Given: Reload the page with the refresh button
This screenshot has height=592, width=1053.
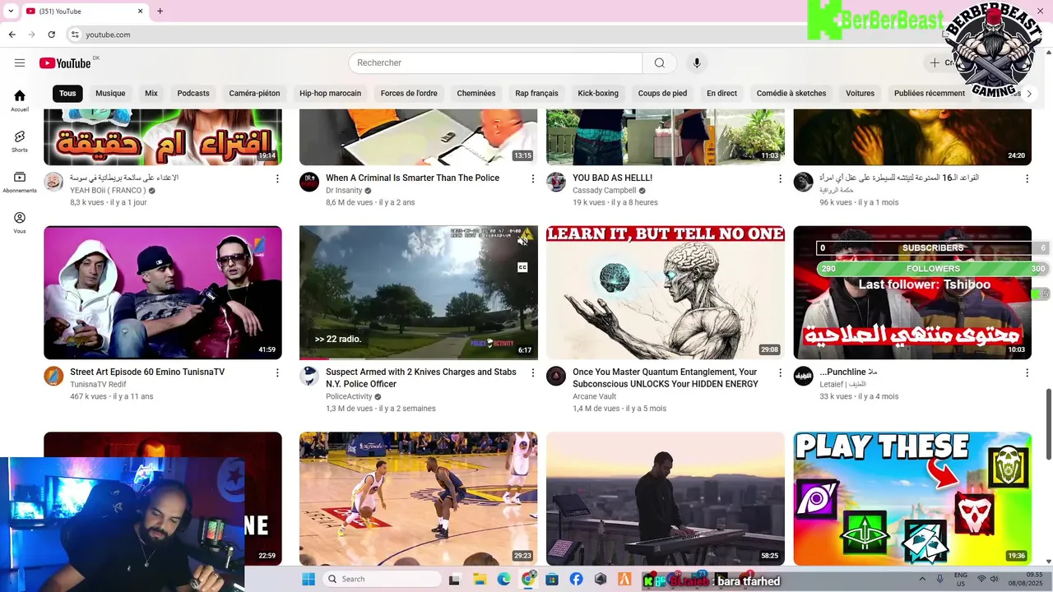Looking at the screenshot, I should (x=52, y=35).
